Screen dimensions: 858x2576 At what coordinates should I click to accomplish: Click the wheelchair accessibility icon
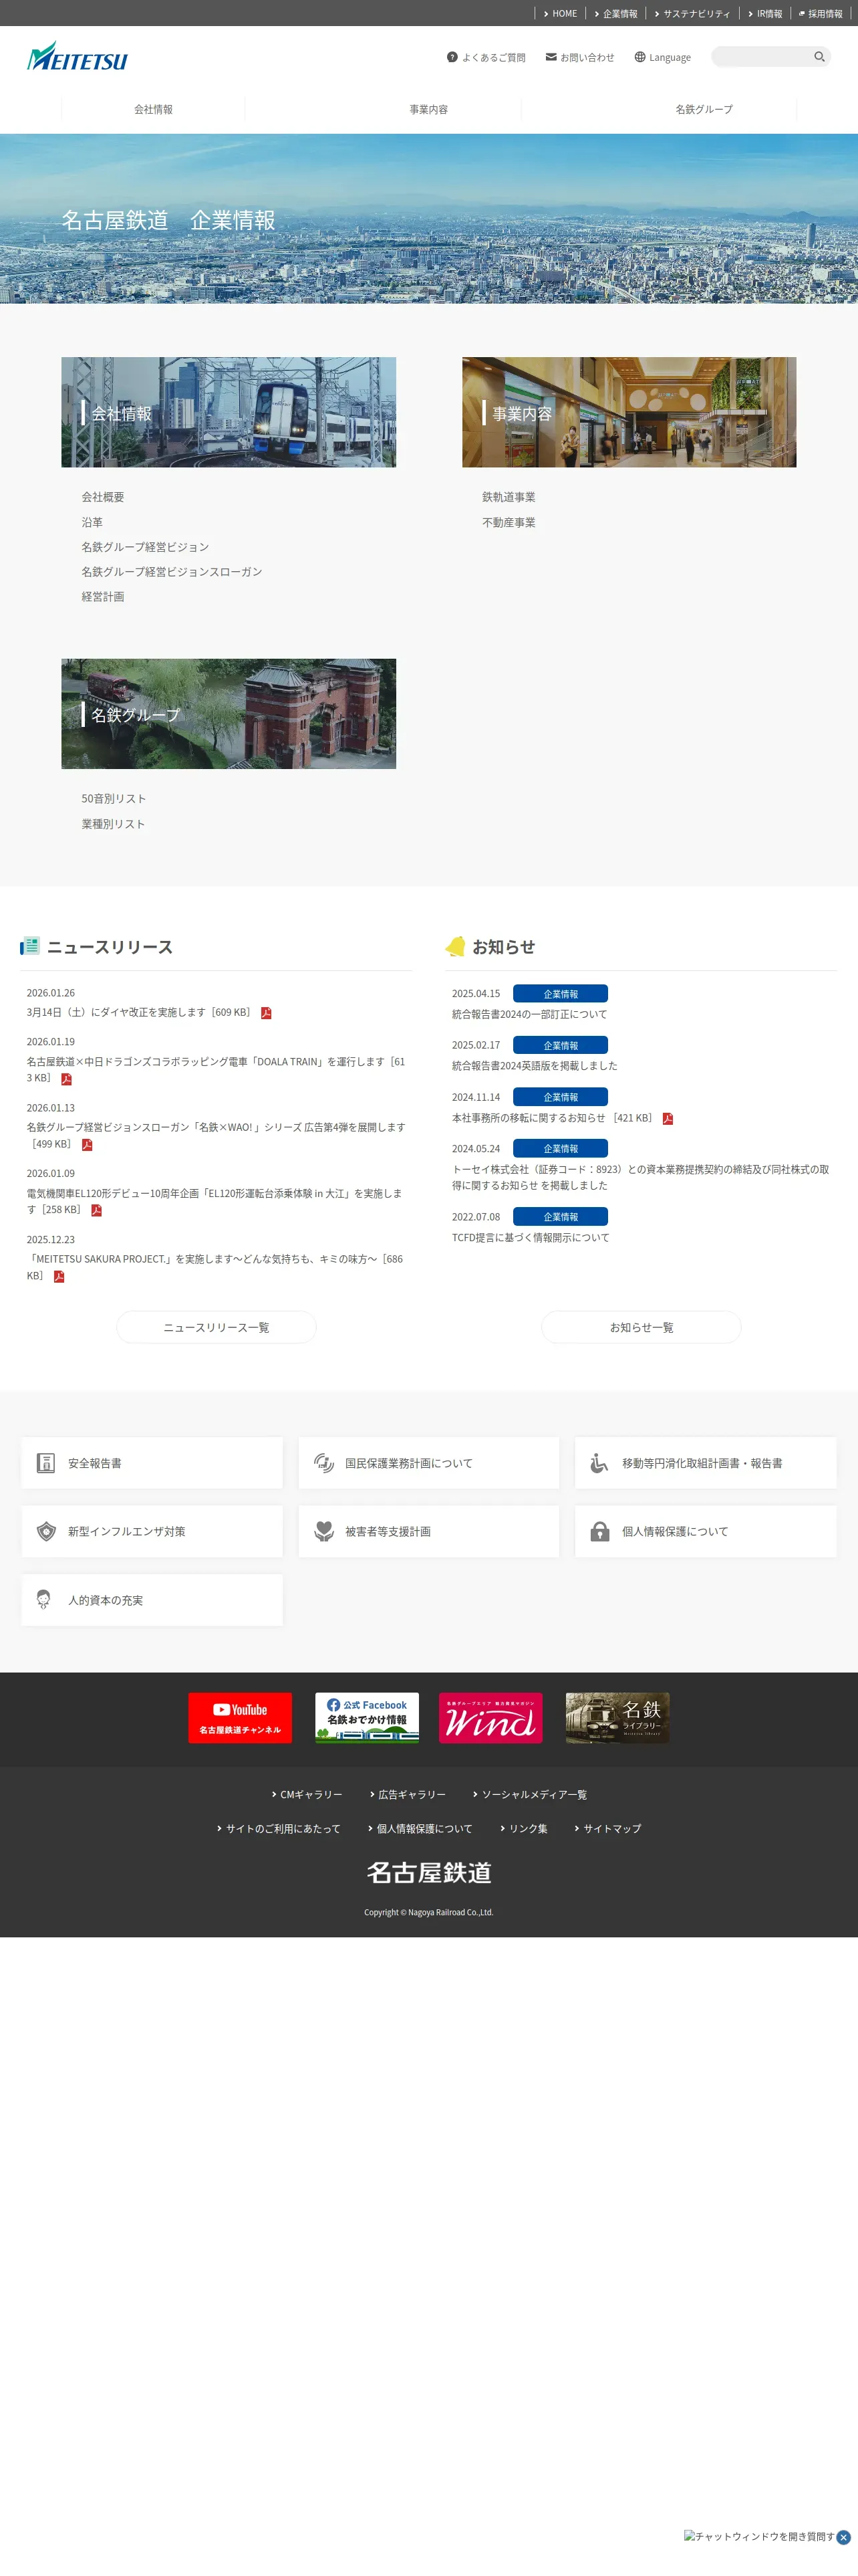coord(599,1463)
